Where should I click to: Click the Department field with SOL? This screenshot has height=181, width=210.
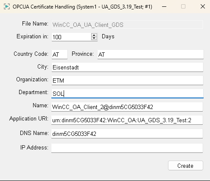[x=127, y=93]
